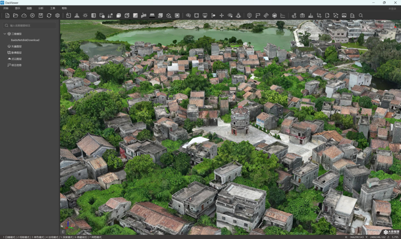
Task: Click the refresh arrows icon
Action: (x=49, y=16)
